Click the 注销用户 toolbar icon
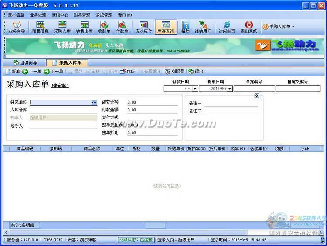 point(203,27)
